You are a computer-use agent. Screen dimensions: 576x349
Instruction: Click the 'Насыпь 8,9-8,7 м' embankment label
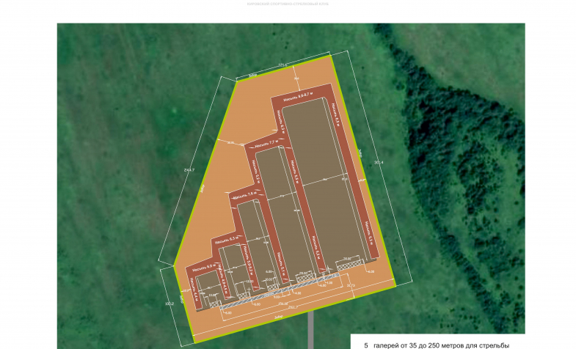[300, 96]
